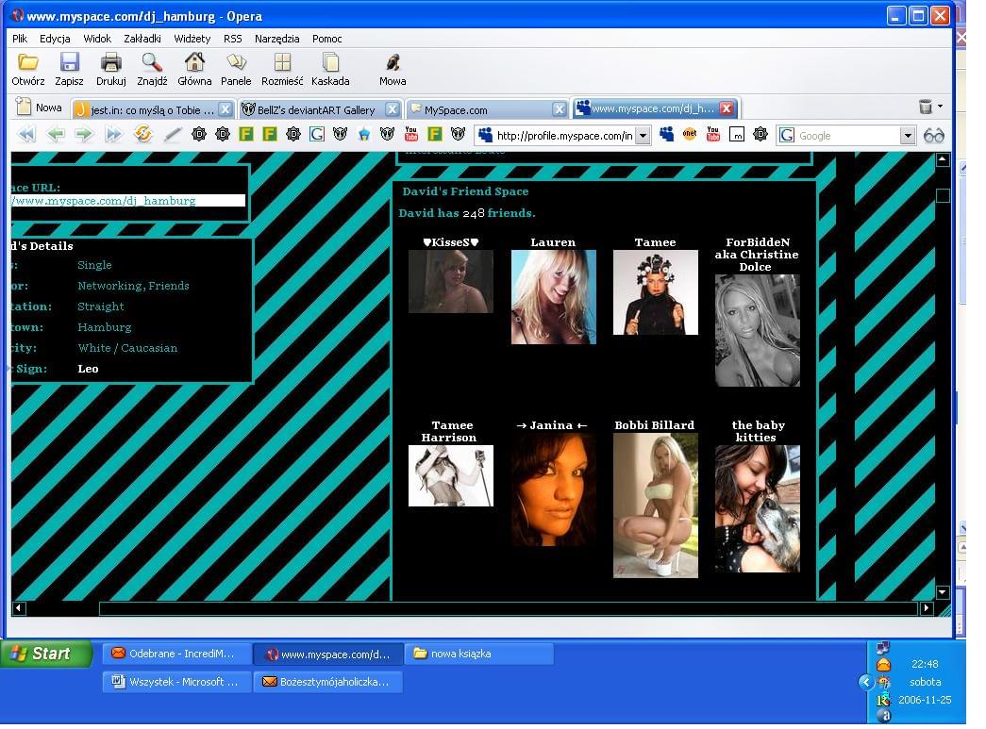Viewport: 986px width, 729px height.
Task: Switch to Wszystek Microsoft Word taskbar item
Action: (176, 682)
